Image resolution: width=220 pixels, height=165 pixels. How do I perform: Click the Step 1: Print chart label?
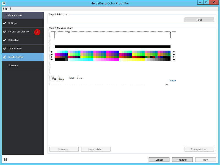tap(59, 14)
